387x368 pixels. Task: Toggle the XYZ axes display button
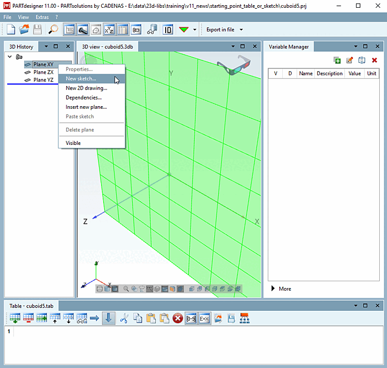coord(109,30)
